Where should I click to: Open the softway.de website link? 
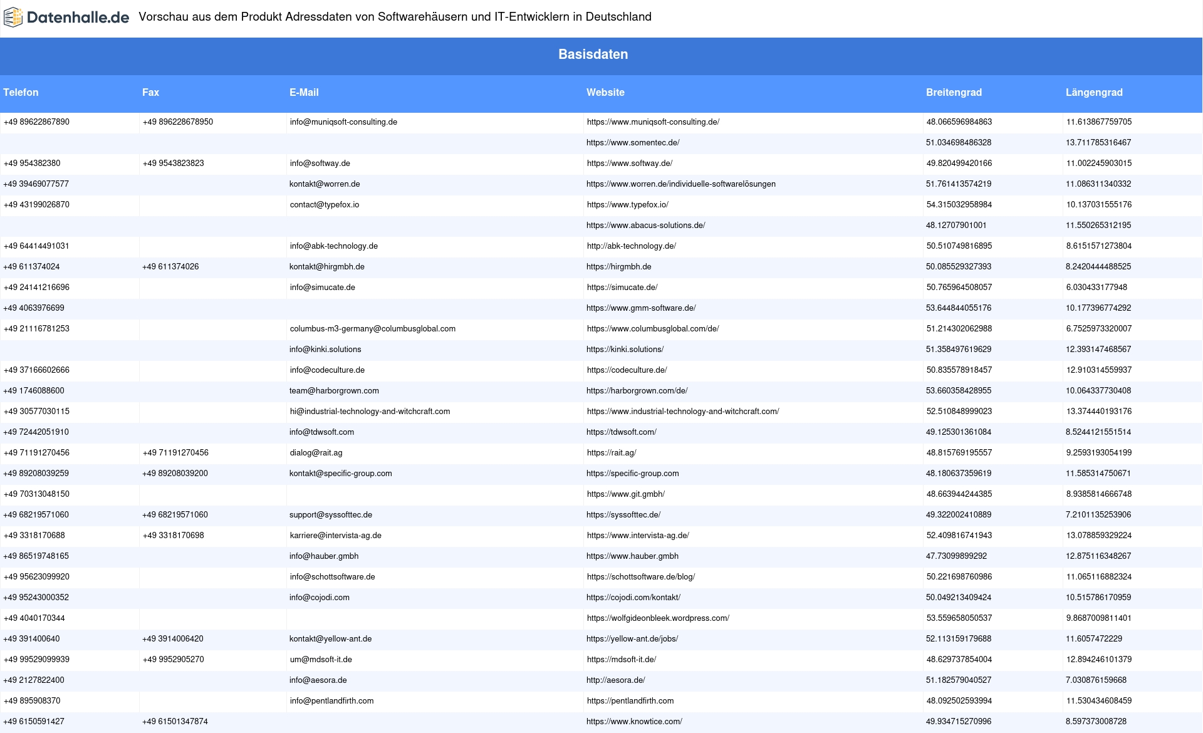tap(630, 164)
